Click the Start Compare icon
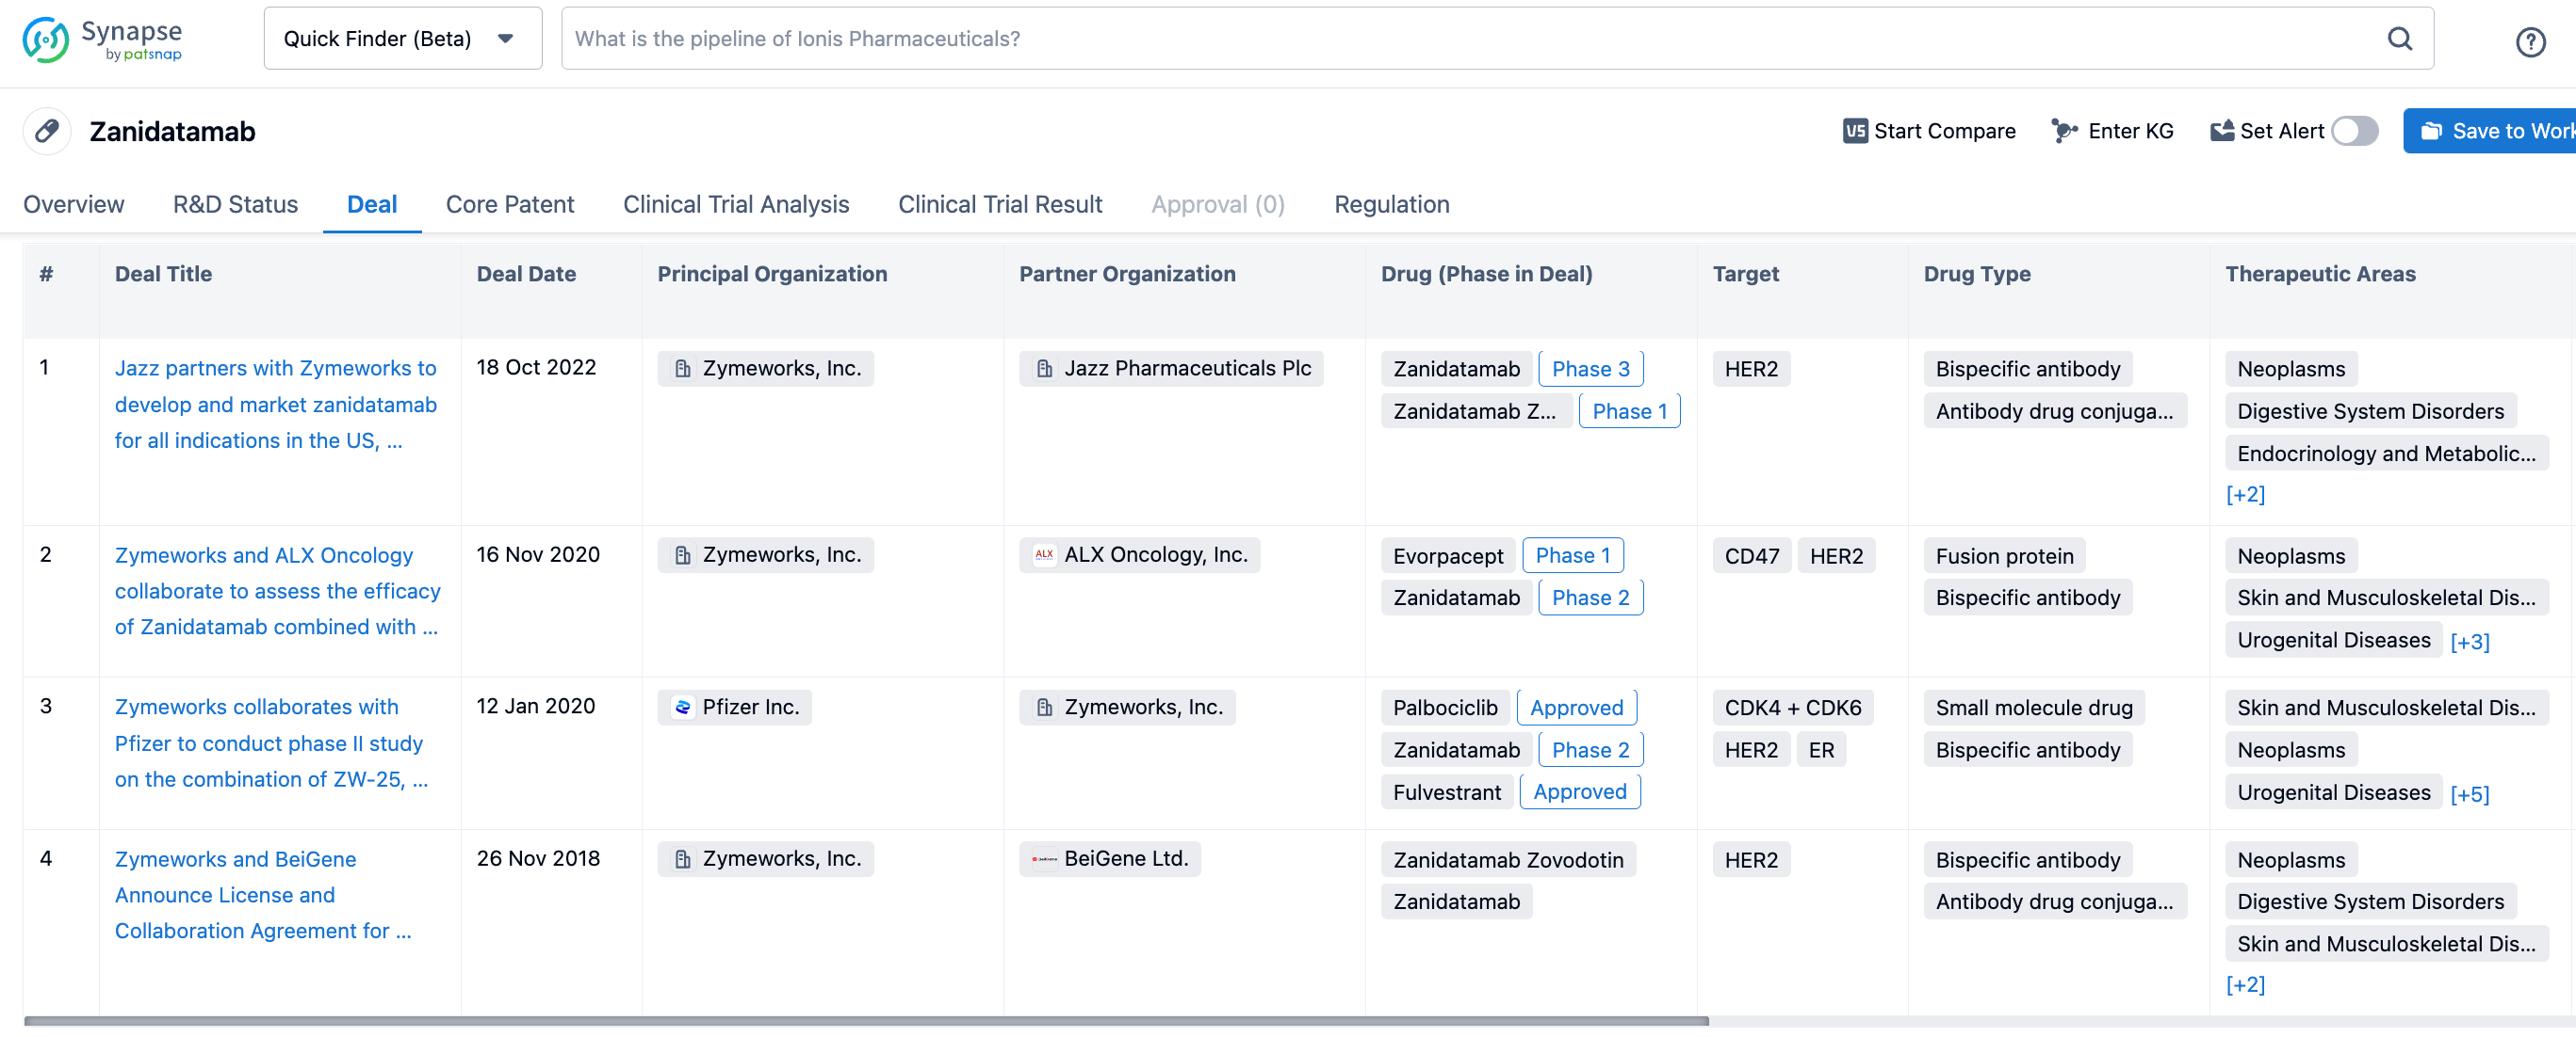Image resolution: width=2576 pixels, height=1037 pixels. tap(1854, 131)
